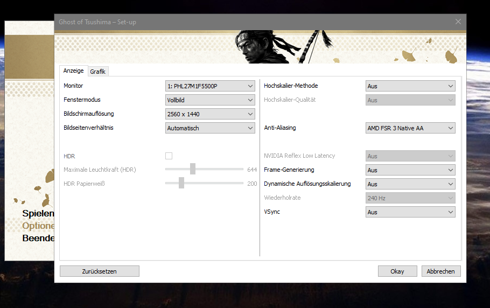Viewport: 490px width, 308px height.
Task: Click the Abbrechen button
Action: [x=440, y=271]
